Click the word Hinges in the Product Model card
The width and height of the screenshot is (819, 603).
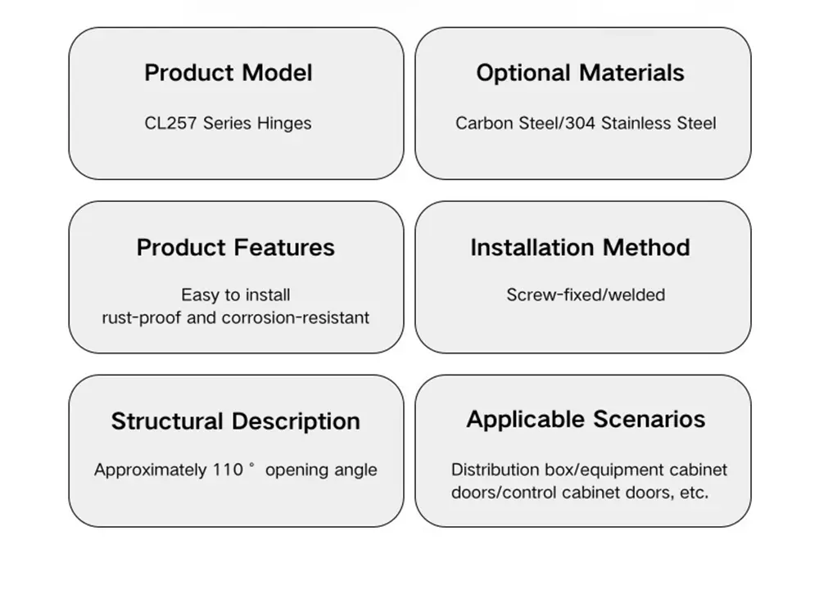pos(284,124)
